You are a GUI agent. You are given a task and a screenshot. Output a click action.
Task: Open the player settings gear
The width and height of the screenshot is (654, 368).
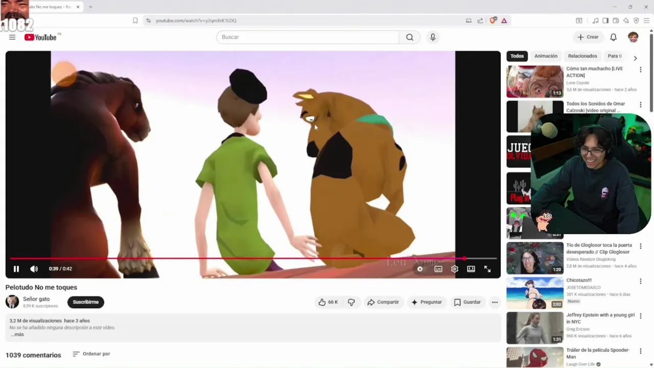tap(455, 269)
